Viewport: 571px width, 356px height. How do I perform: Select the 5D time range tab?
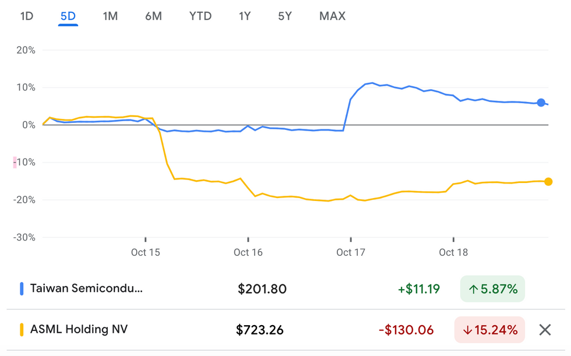click(68, 16)
